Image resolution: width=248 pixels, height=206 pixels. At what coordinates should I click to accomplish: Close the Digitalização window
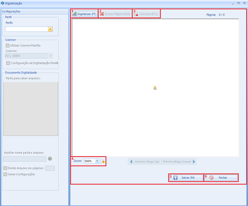coord(244,3)
